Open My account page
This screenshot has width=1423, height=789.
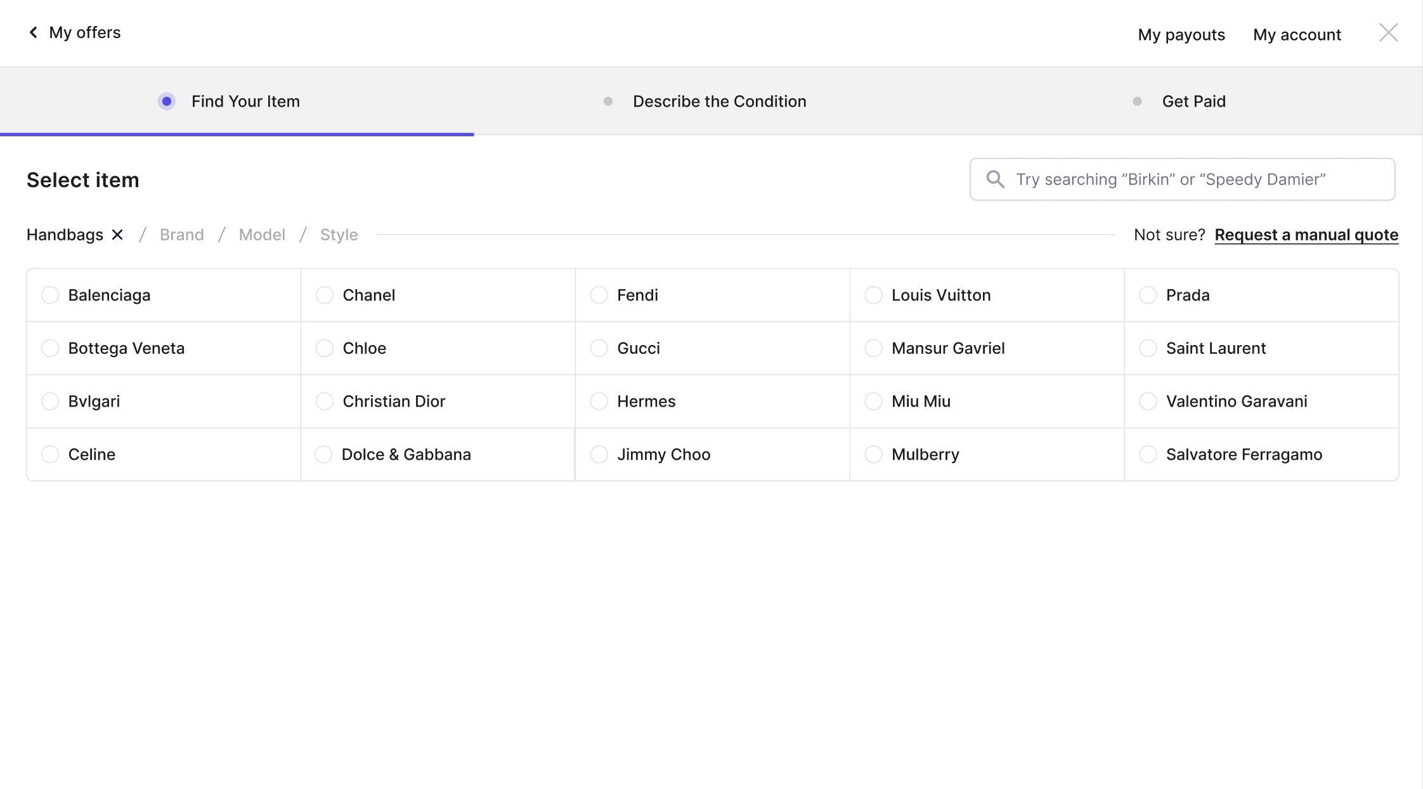pos(1297,34)
